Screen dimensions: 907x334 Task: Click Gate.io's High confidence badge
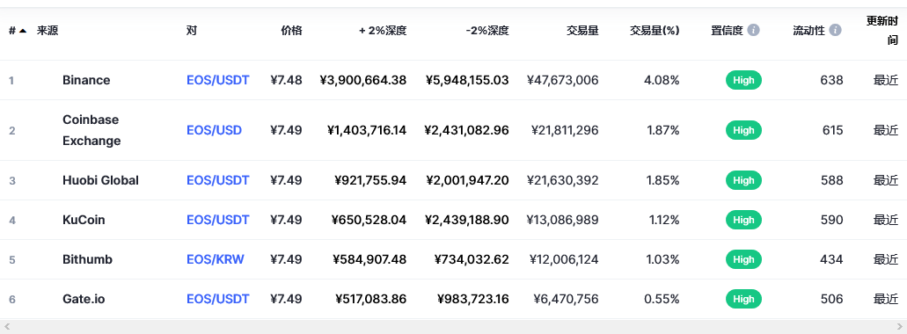(743, 299)
